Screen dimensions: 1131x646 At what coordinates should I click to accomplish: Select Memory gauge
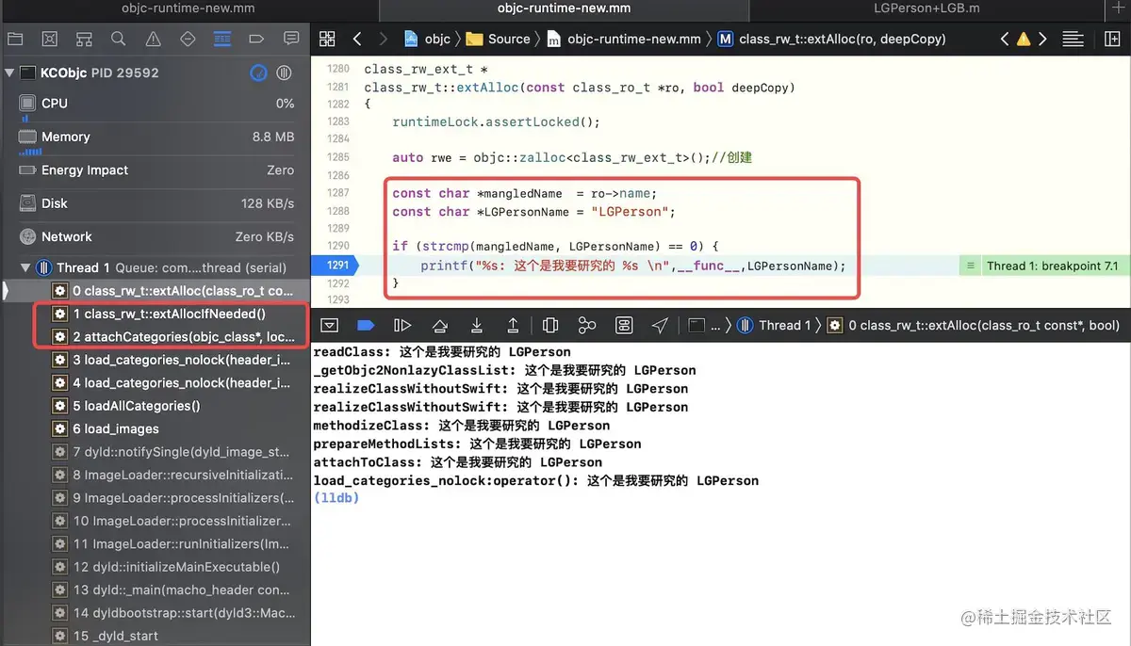coord(156,137)
